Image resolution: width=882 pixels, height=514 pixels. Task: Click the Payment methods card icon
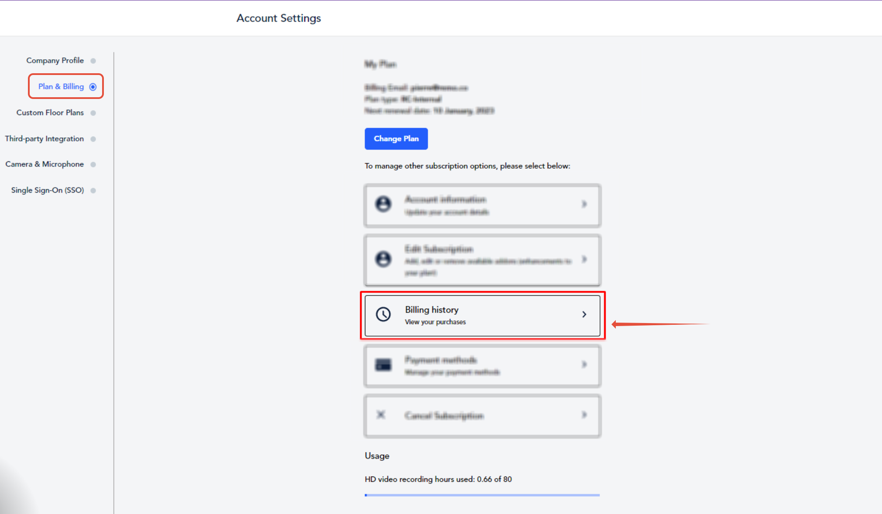point(383,364)
